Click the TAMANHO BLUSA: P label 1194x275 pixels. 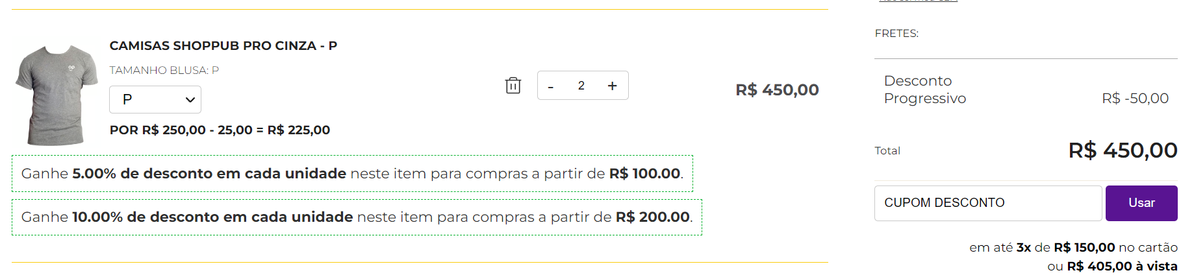pyautogui.click(x=164, y=70)
